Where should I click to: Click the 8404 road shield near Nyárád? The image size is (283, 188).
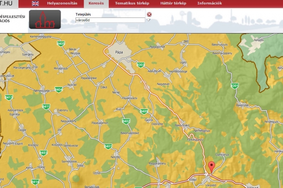(x=58, y=89)
